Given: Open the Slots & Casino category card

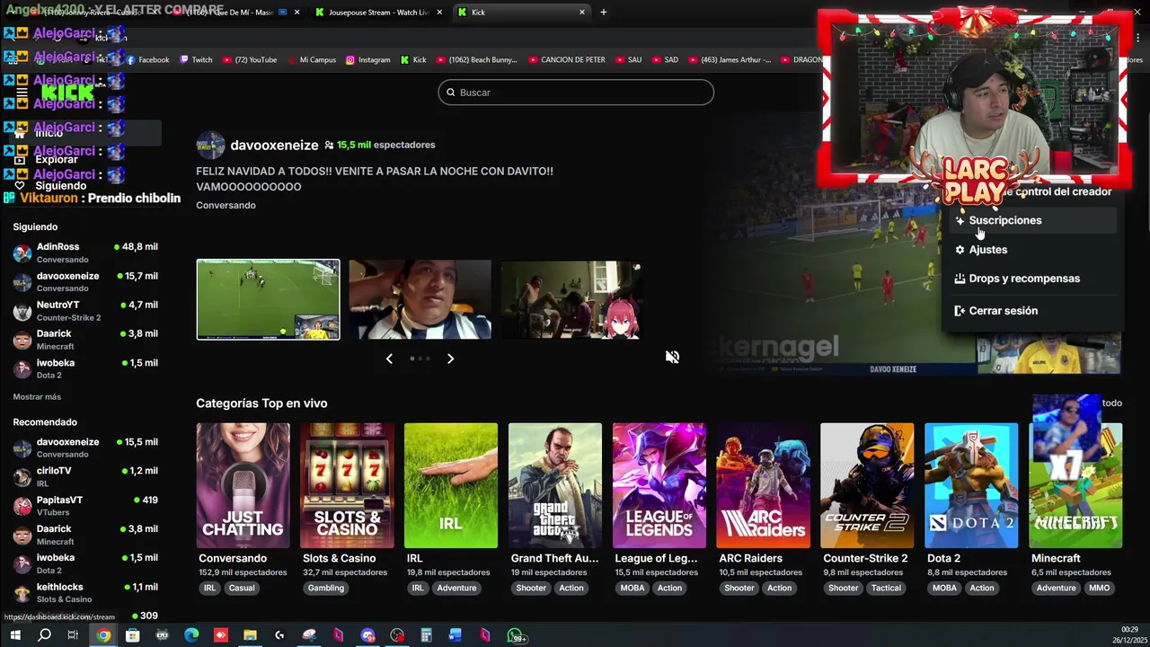Looking at the screenshot, I should click(x=347, y=485).
